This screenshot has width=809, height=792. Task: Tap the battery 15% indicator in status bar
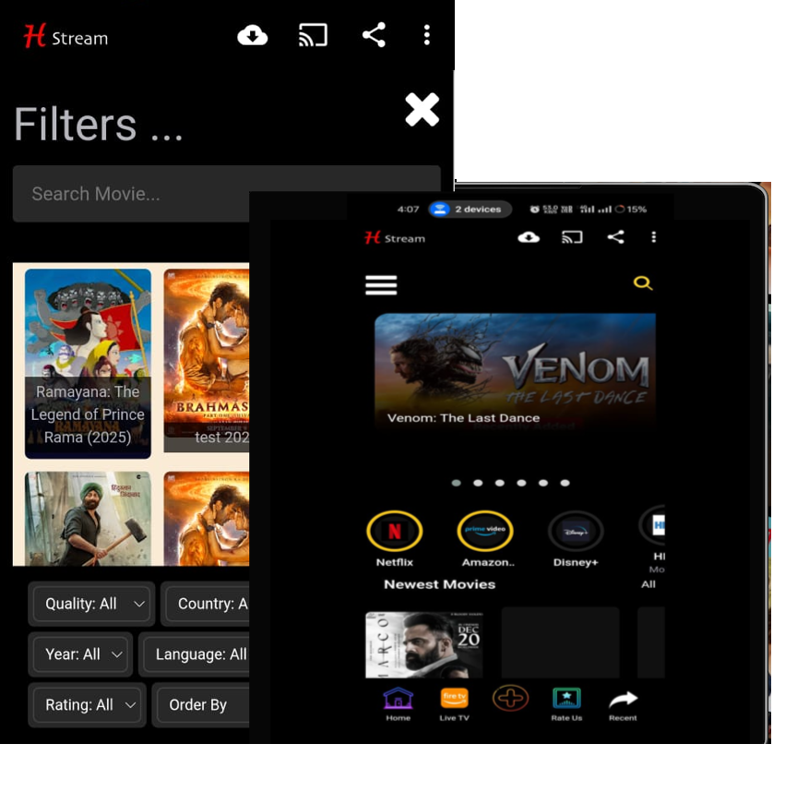coord(631,210)
